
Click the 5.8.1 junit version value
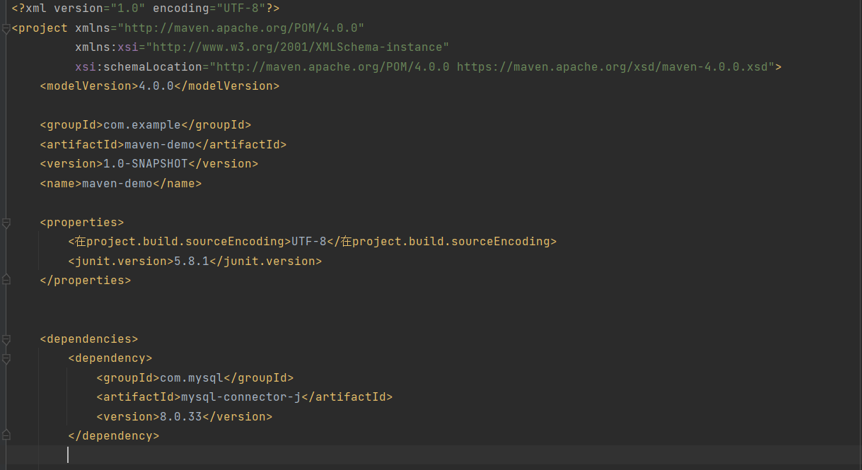[x=192, y=261]
